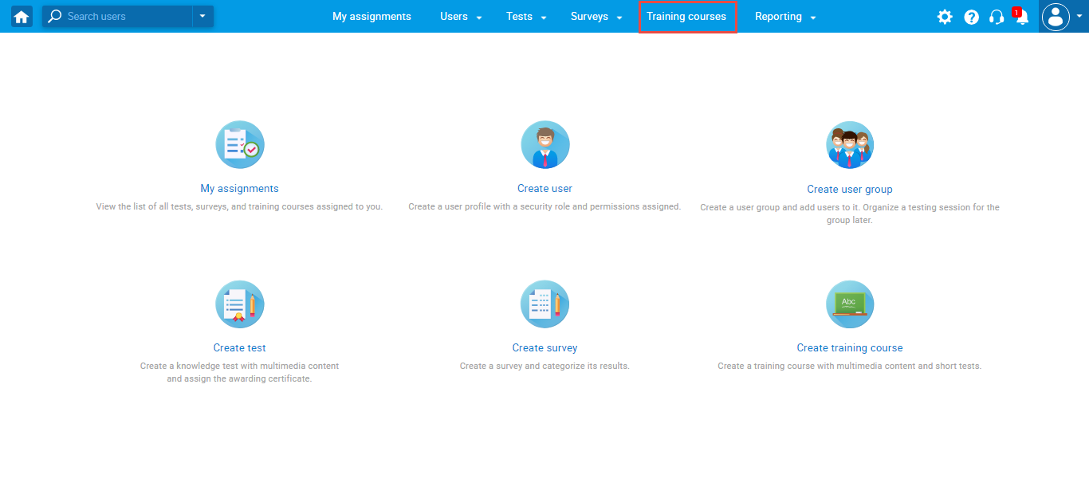Open the notifications bell
Viewport: 1089px width, 498px height.
click(x=1021, y=18)
